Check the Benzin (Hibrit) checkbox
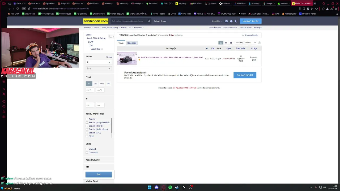 coord(87,126)
